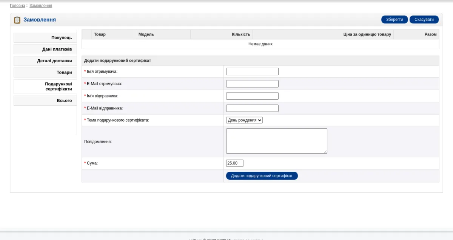Open the Подарункові сертифікати tab

pyautogui.click(x=45, y=86)
